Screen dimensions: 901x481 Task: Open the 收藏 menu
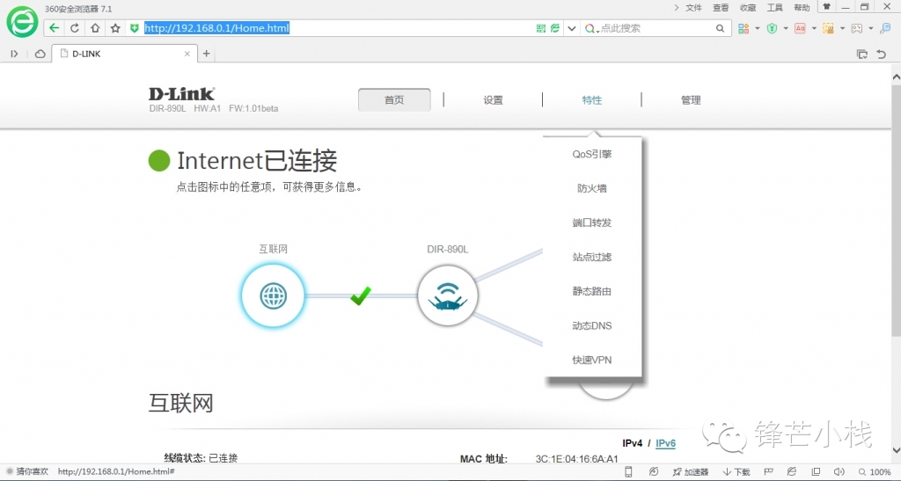click(748, 7)
